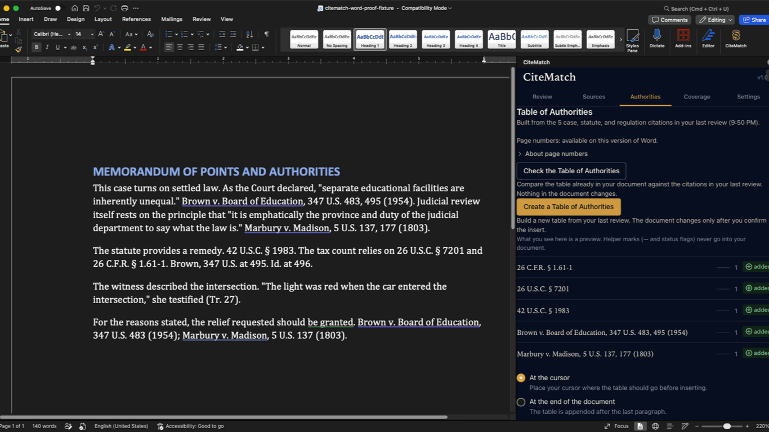Image resolution: width=769 pixels, height=432 pixels.
Task: Align text right
Action: tap(190, 47)
